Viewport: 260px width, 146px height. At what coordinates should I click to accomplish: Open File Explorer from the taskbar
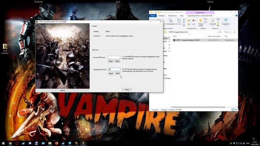point(50,143)
